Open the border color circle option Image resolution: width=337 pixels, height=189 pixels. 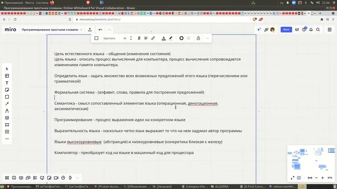tap(181, 38)
